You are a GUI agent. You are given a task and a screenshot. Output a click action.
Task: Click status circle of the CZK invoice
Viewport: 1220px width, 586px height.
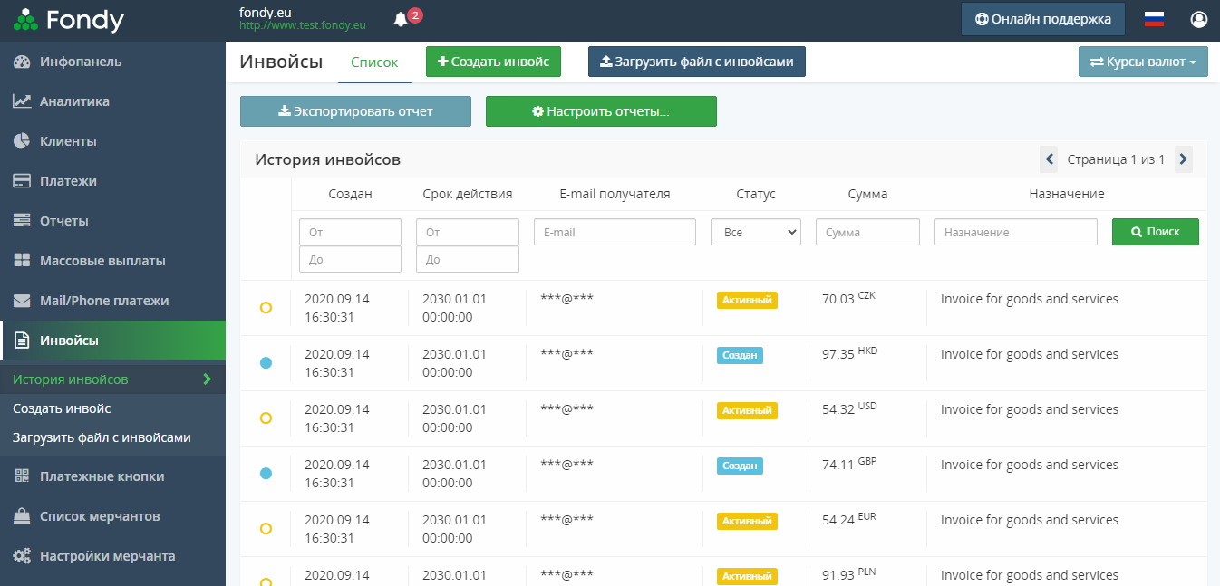(x=266, y=308)
